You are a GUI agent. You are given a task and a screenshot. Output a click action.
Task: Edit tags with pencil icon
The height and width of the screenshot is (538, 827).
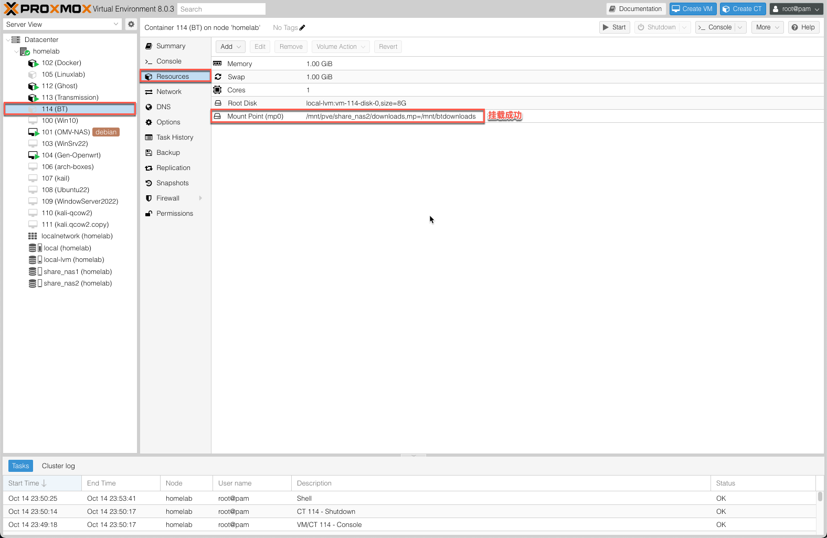302,27
